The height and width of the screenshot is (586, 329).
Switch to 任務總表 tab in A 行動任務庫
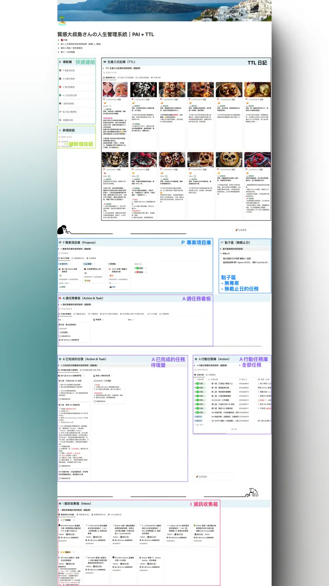tap(212, 374)
